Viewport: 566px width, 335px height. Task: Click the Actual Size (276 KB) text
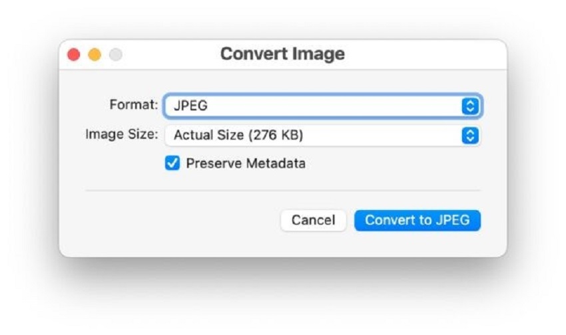coord(238,136)
